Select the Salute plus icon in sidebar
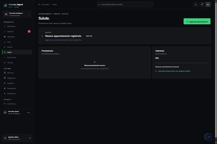 [x=5, y=52]
